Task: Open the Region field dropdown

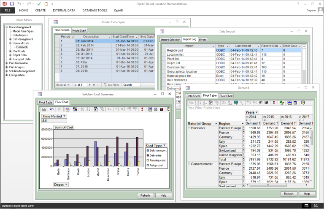Action: click(x=243, y=123)
